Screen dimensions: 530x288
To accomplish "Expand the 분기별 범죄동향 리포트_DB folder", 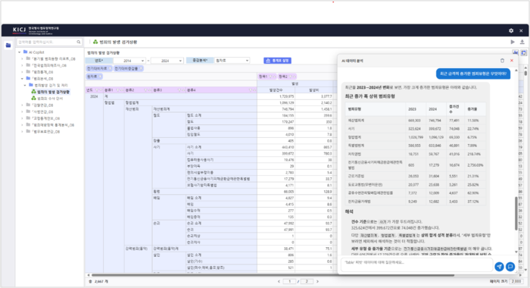I will [22, 58].
